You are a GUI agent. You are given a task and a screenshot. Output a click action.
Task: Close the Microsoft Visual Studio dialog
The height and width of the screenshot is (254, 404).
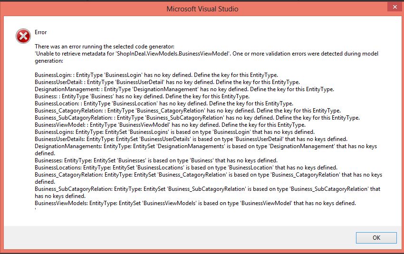point(394,7)
